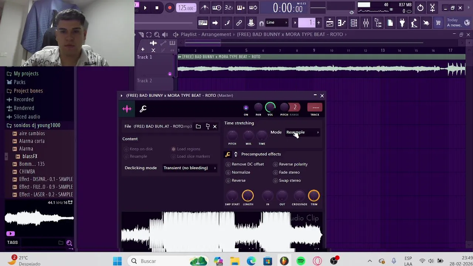The image size is (473, 266).
Task: Click the undo history icon
Action: pos(421,8)
